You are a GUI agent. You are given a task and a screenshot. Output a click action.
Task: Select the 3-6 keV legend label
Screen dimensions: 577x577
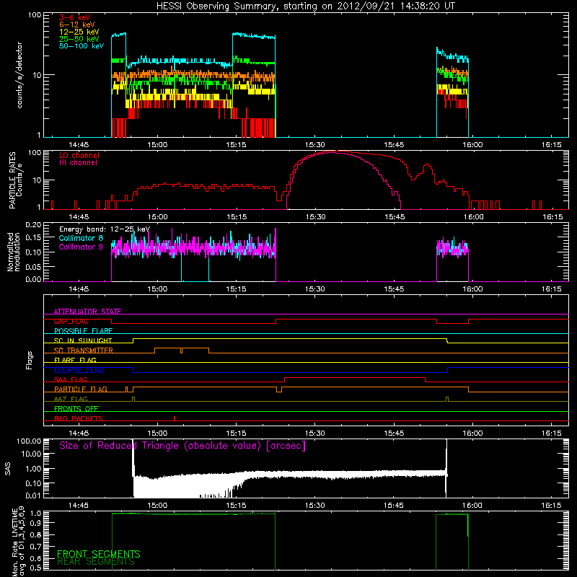click(75, 17)
